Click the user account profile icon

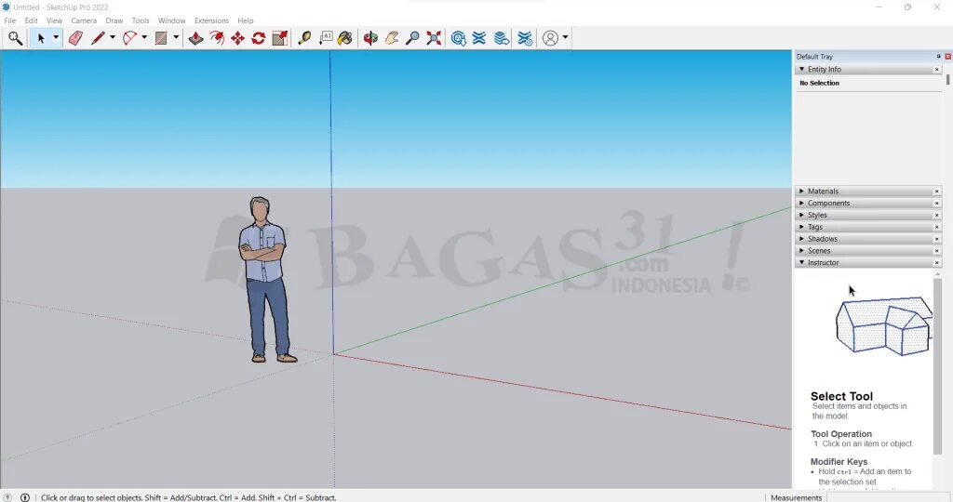coord(550,38)
